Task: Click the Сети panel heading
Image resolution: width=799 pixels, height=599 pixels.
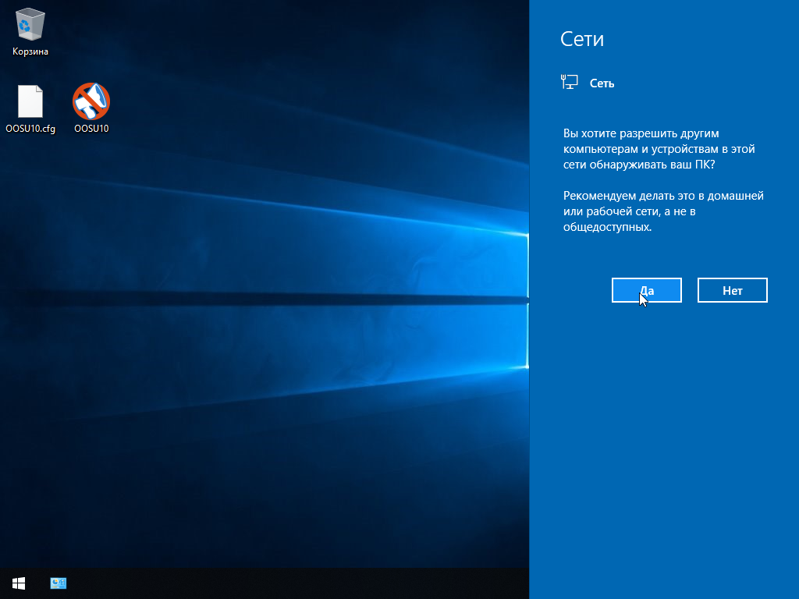Action: (x=582, y=40)
